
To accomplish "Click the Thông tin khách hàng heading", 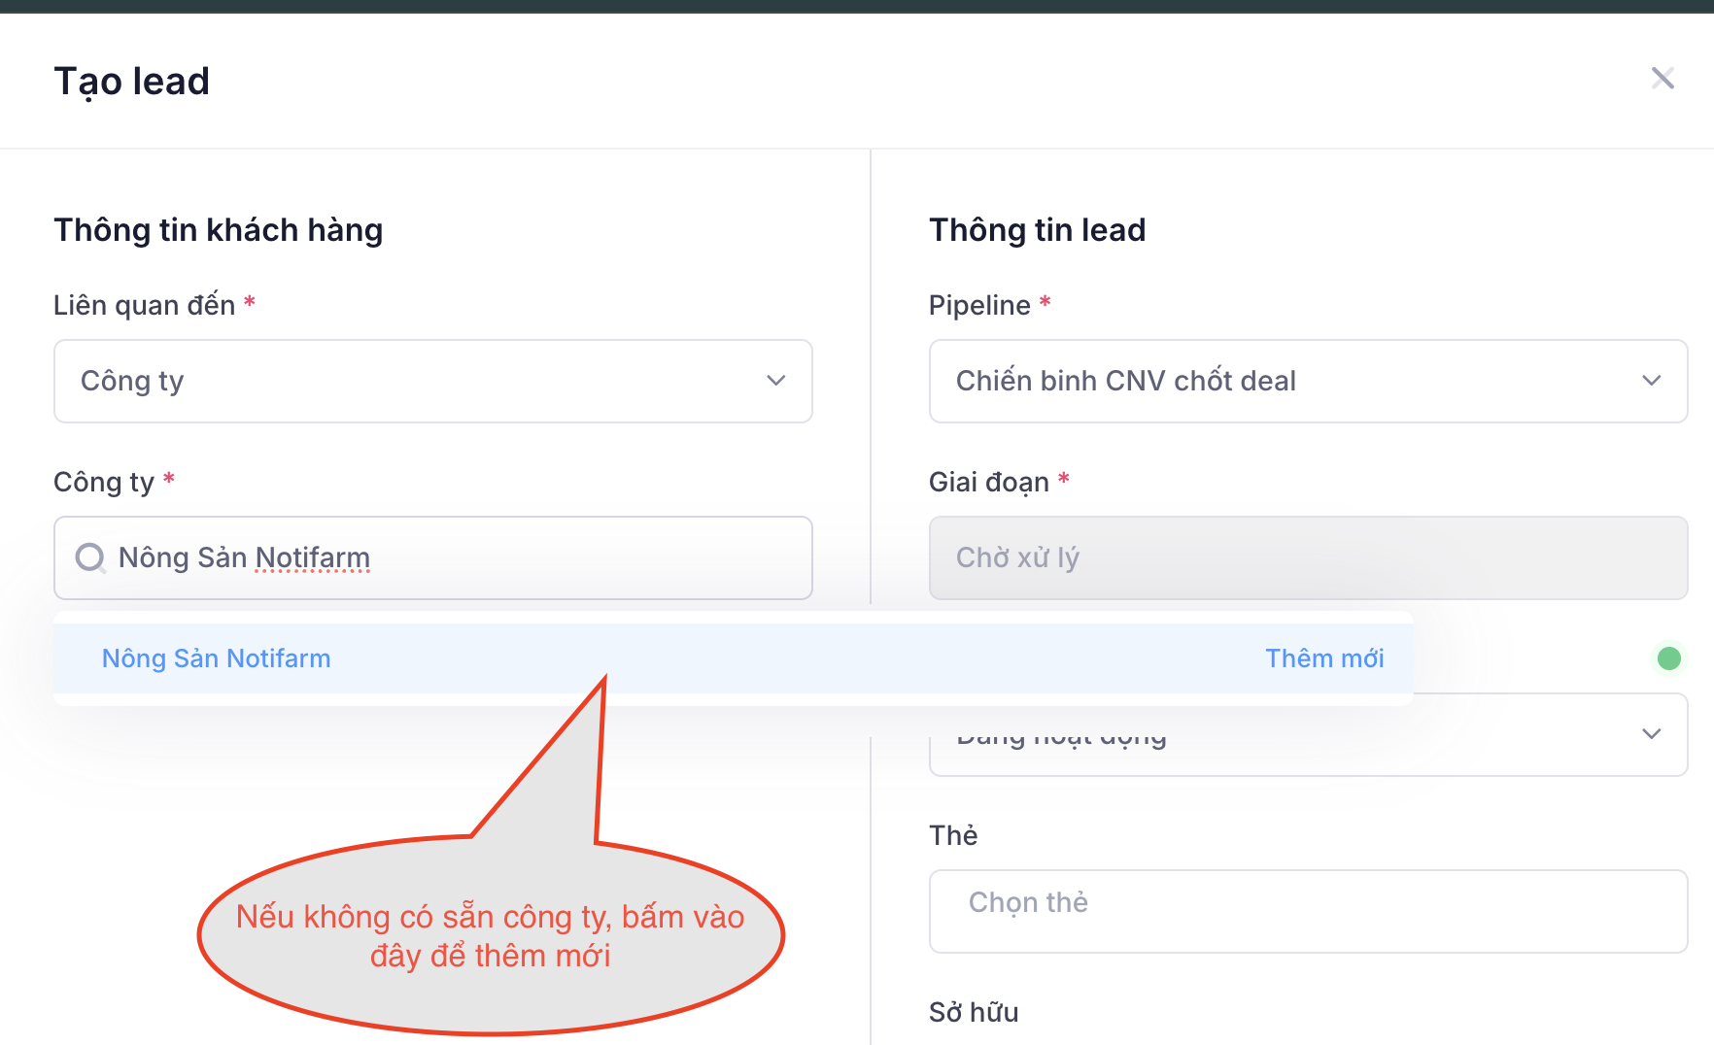I will [219, 230].
